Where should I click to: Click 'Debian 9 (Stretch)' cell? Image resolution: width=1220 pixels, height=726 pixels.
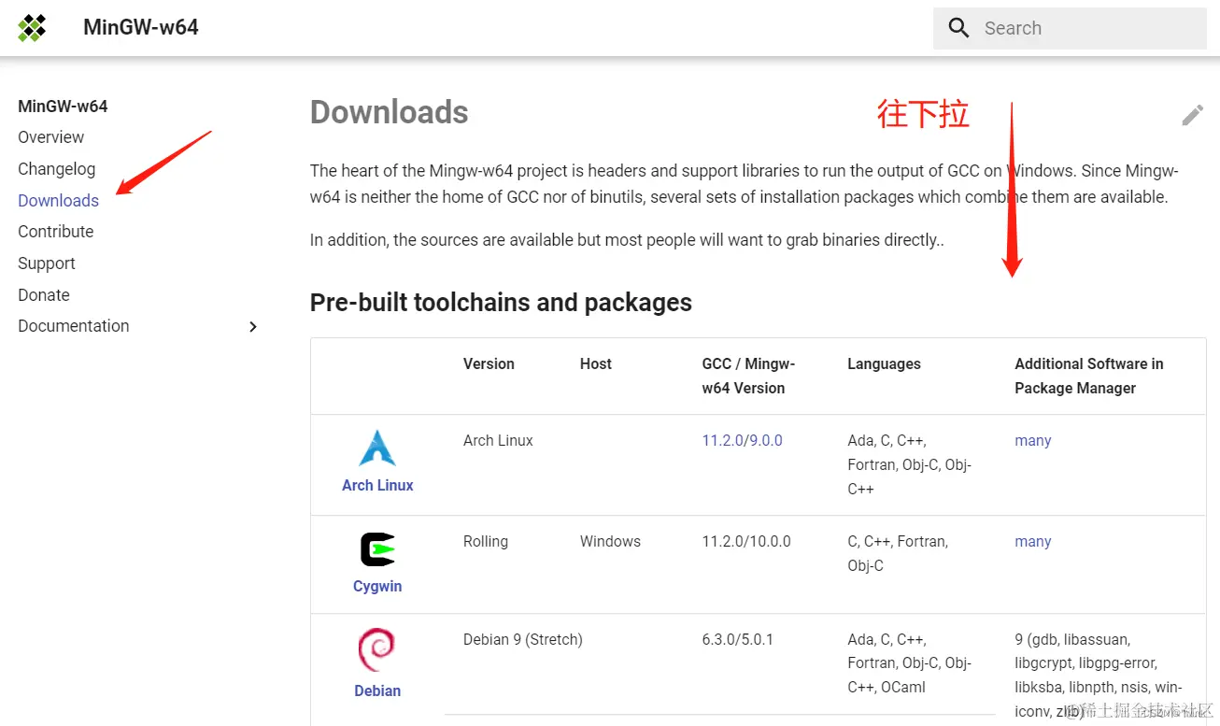523,640
